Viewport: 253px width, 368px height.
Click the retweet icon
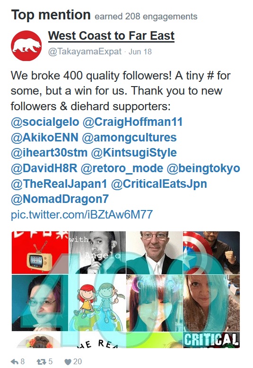click(x=41, y=362)
